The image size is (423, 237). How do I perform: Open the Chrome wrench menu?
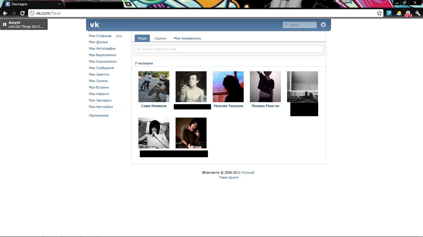pos(418,13)
